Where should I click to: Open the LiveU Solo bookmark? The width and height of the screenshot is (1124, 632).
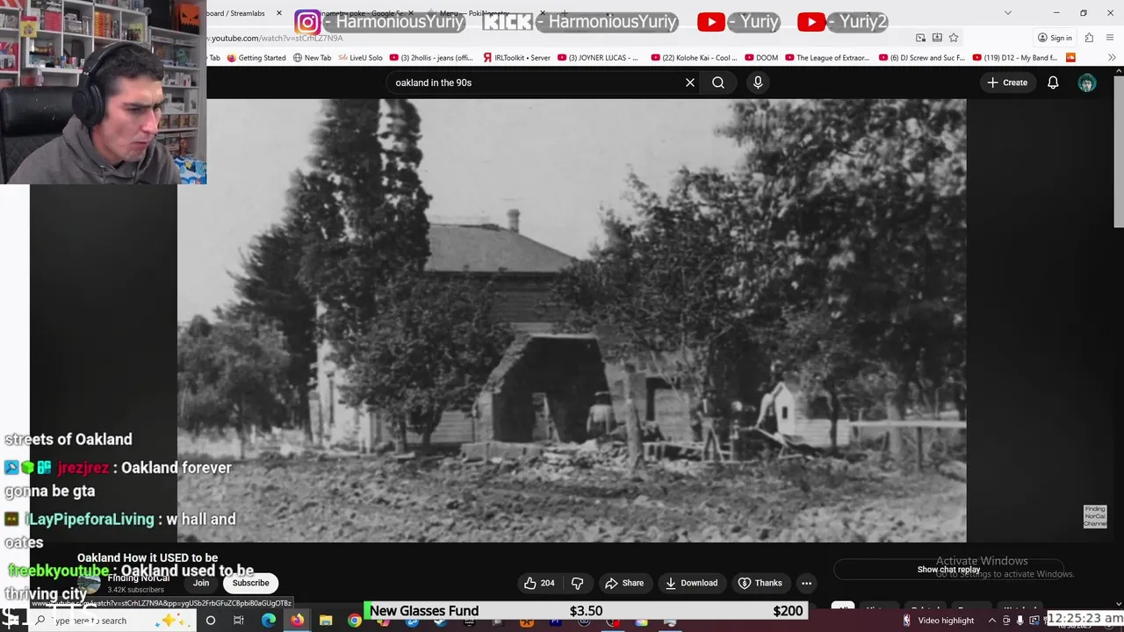360,58
